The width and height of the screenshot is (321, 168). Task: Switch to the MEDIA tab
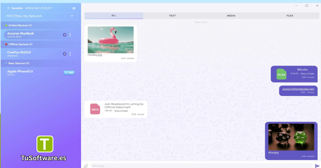click(231, 16)
